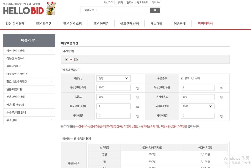Expand the 수수료/비용 안내 sidebar item arrow
Viewport: 251px width, 168px height.
pyautogui.click(x=52, y=112)
